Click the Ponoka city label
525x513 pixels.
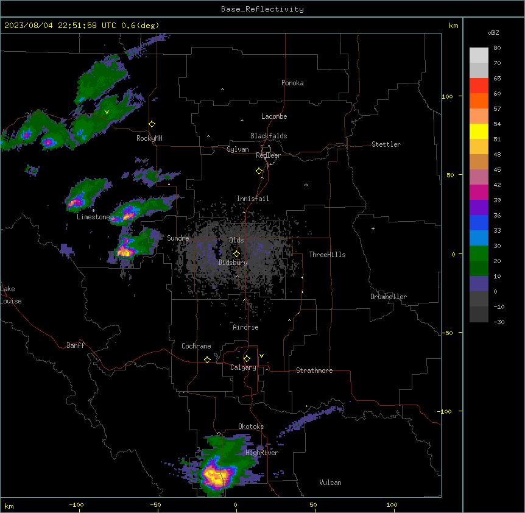click(292, 83)
